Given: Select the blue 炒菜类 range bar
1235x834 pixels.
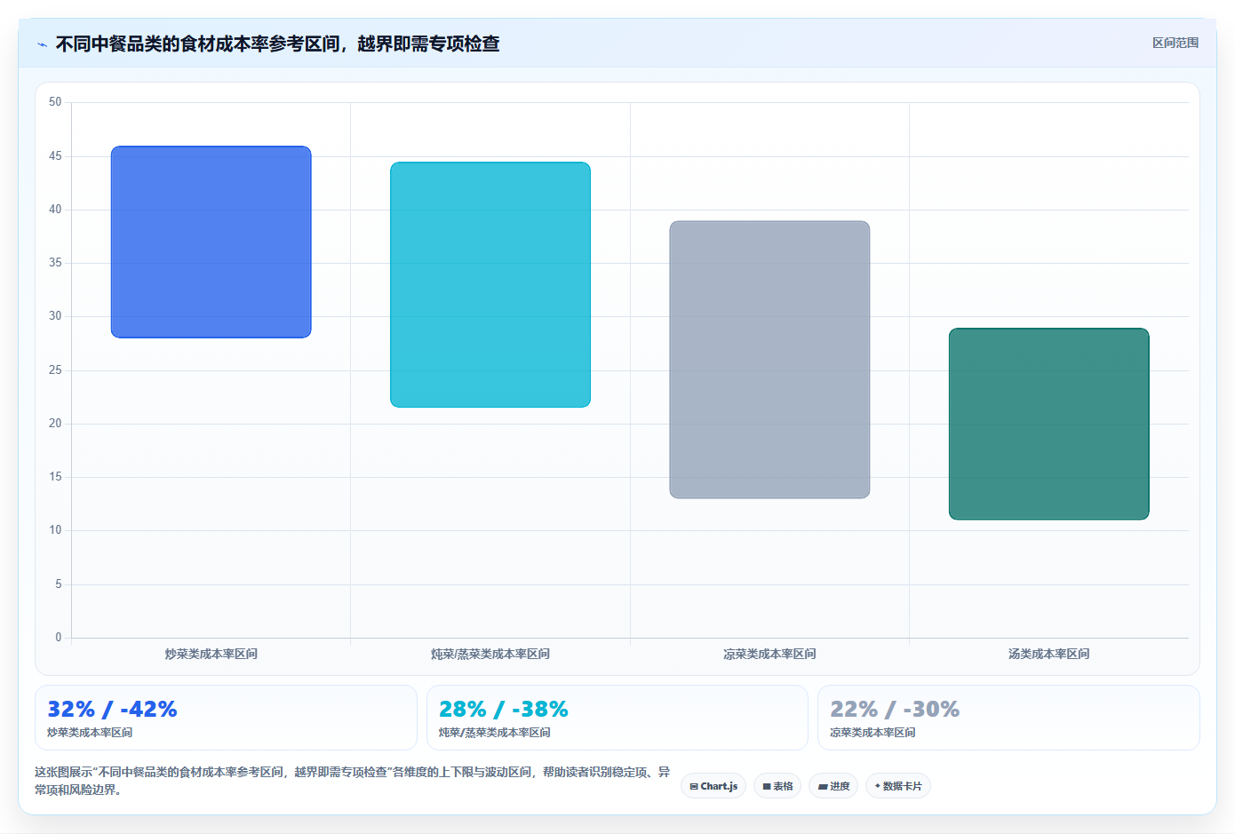Looking at the screenshot, I should (211, 242).
